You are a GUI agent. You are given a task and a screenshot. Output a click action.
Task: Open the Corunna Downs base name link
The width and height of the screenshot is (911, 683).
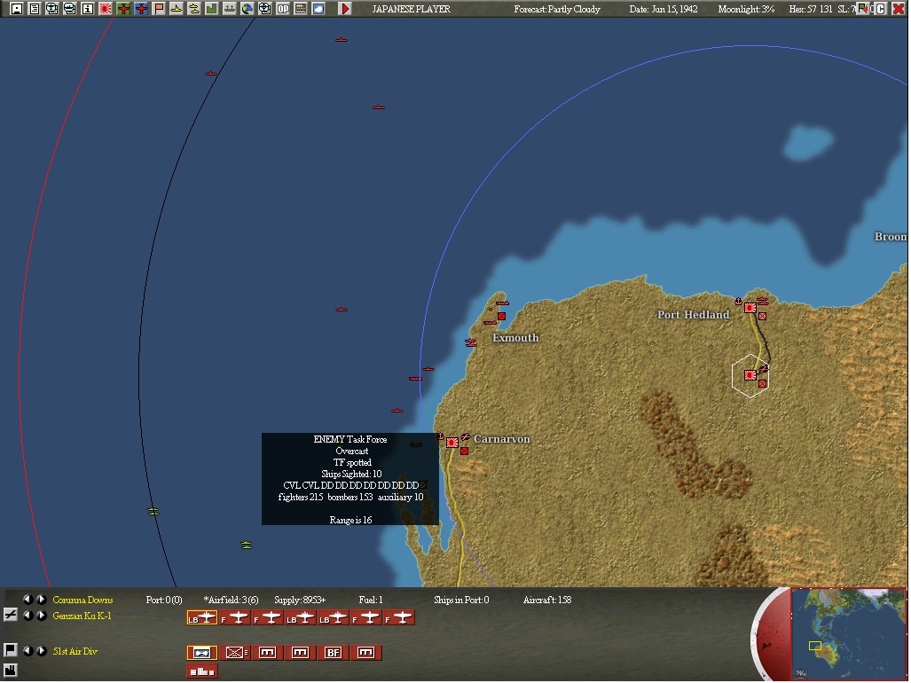pos(82,600)
